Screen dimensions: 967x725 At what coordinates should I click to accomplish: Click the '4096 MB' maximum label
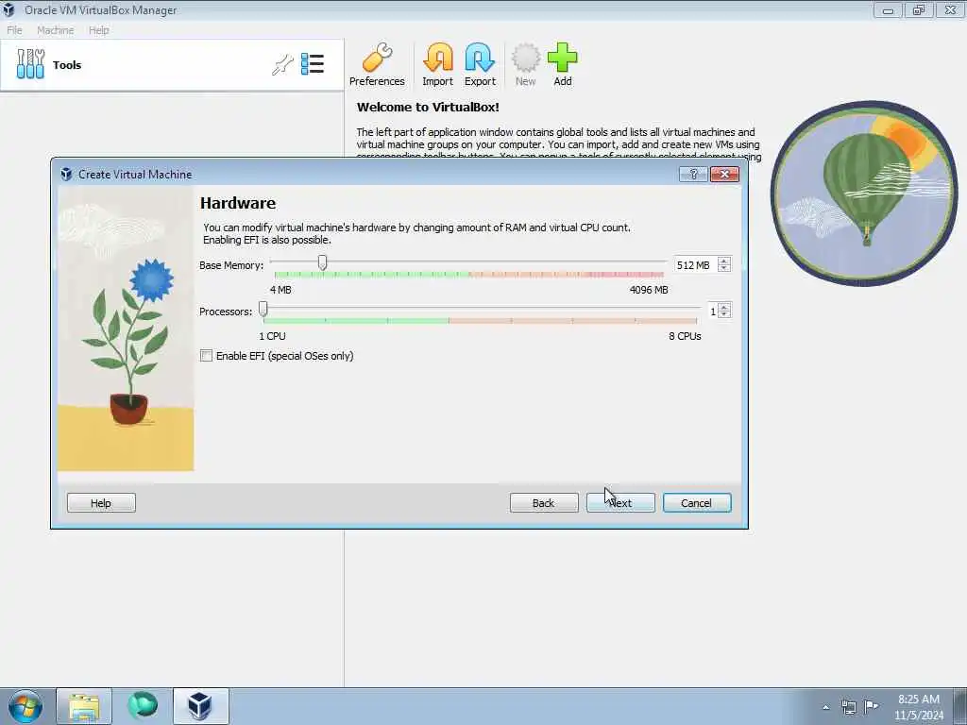pos(649,290)
